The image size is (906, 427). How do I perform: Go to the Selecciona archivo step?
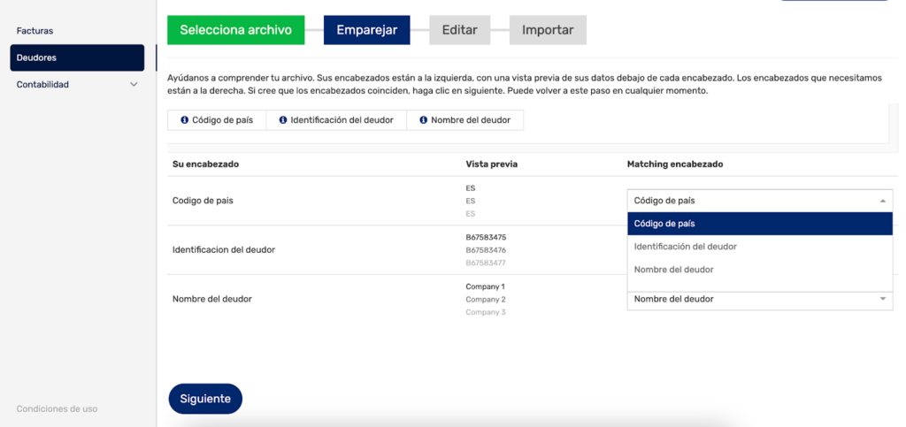click(235, 30)
